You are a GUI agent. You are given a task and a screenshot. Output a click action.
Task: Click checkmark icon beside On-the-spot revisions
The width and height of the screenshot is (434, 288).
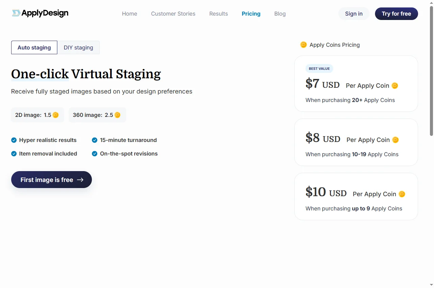95,153
